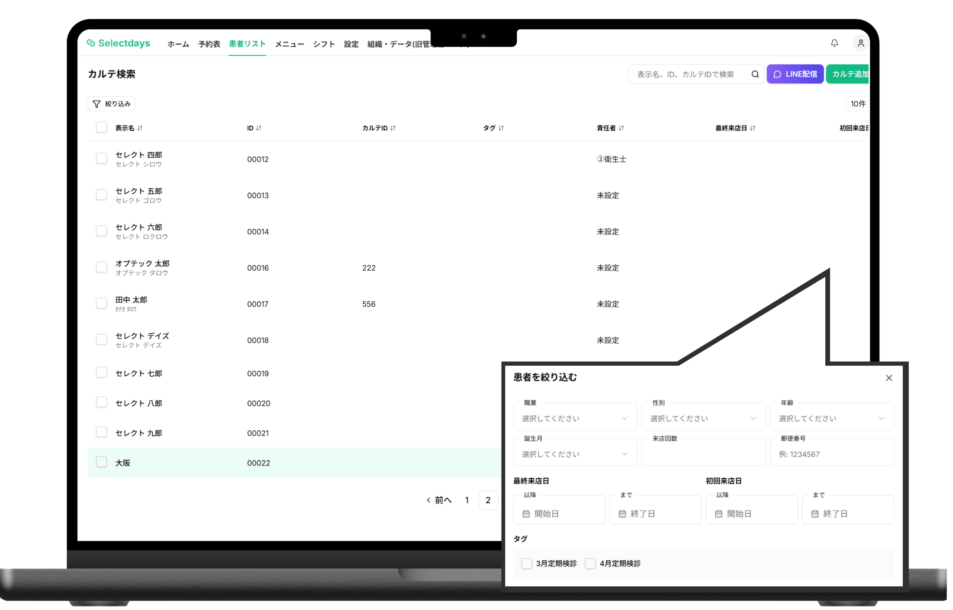Open the シフト tab
953x610 pixels.
point(324,44)
